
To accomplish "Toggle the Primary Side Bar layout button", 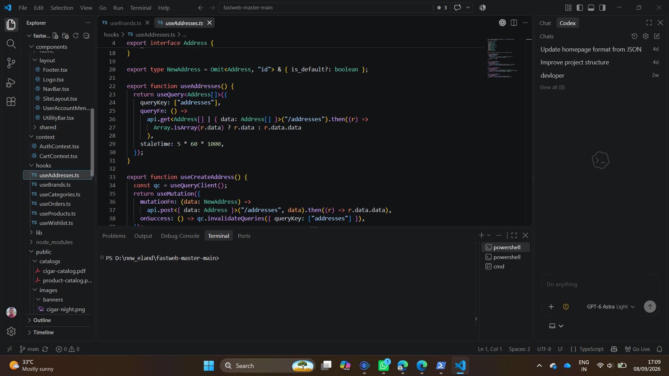I will [x=580, y=8].
